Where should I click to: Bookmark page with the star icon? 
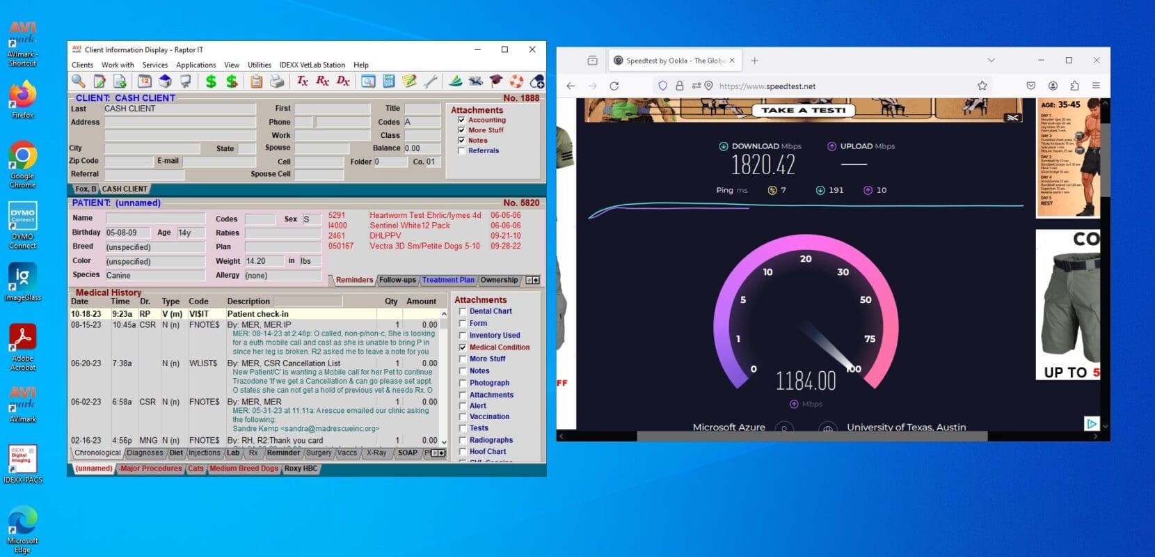[982, 86]
